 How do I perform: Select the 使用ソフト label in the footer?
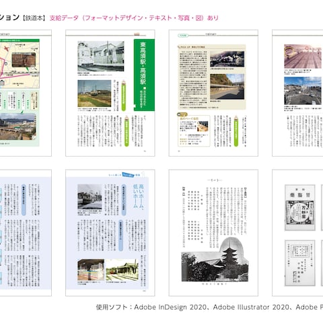tap(112, 307)
